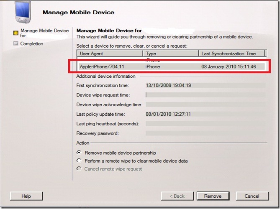
Task: Click the Help button
Action: pyautogui.click(x=26, y=196)
